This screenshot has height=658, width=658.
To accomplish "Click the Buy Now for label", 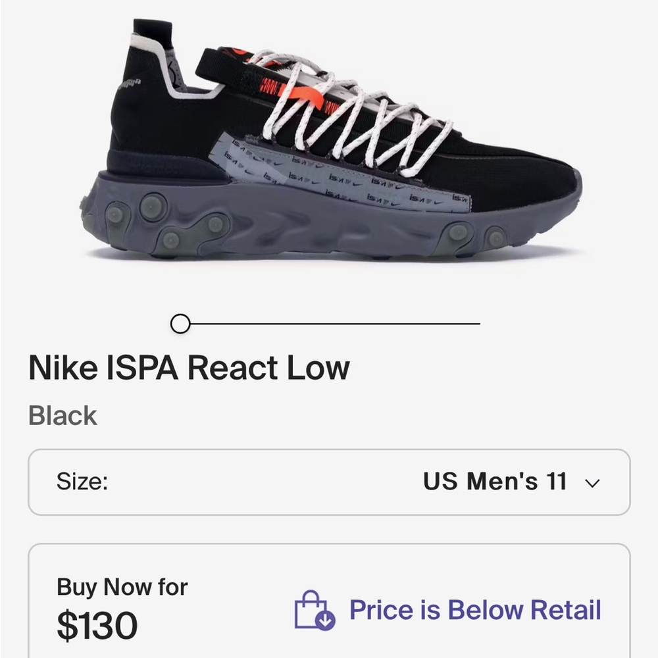I will [x=122, y=586].
